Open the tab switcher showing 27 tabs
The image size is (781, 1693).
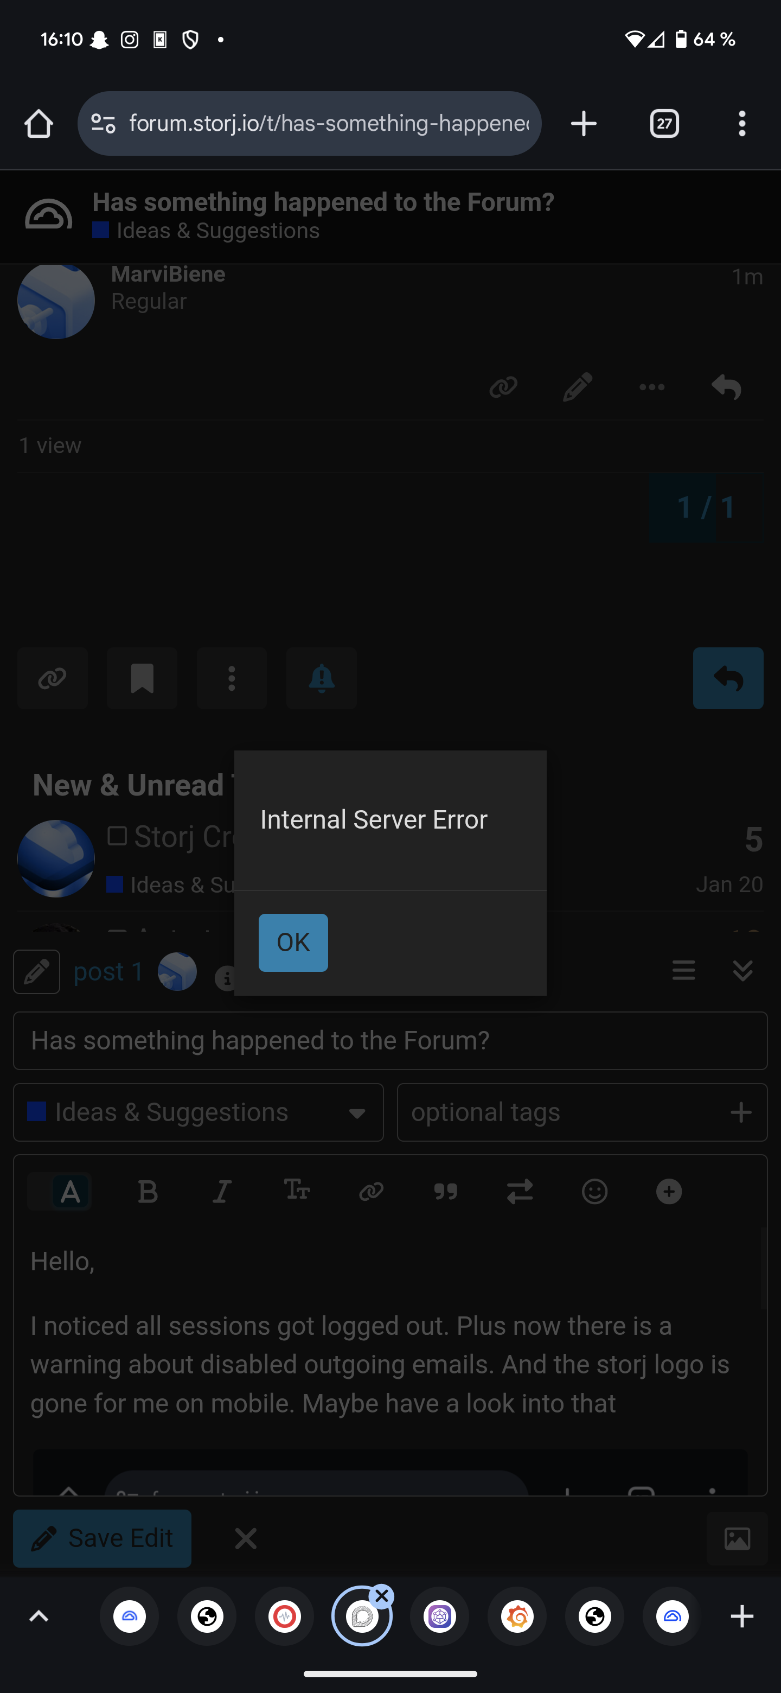click(664, 124)
